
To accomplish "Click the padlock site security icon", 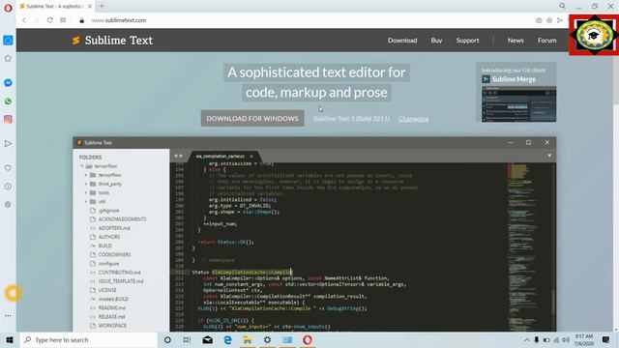I will tap(81, 20).
